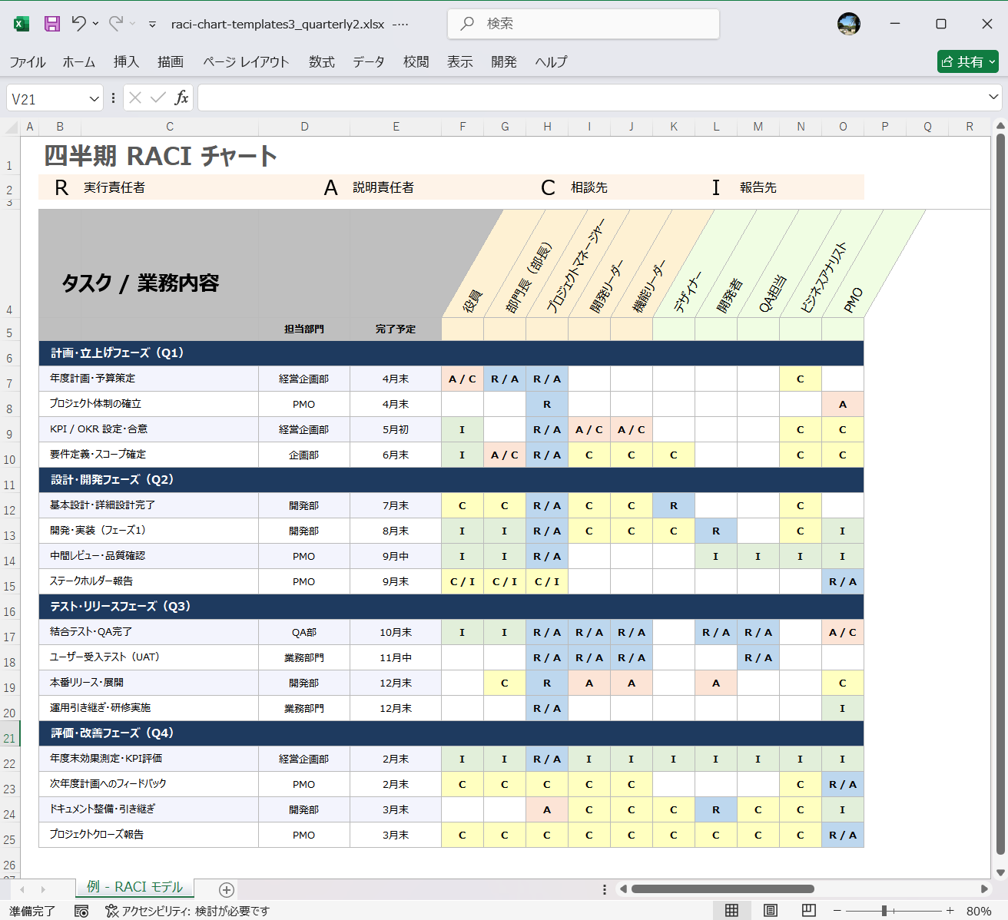Screen dimensions: 1008x920
Task: Click the Undo arrow icon
Action: [78, 24]
